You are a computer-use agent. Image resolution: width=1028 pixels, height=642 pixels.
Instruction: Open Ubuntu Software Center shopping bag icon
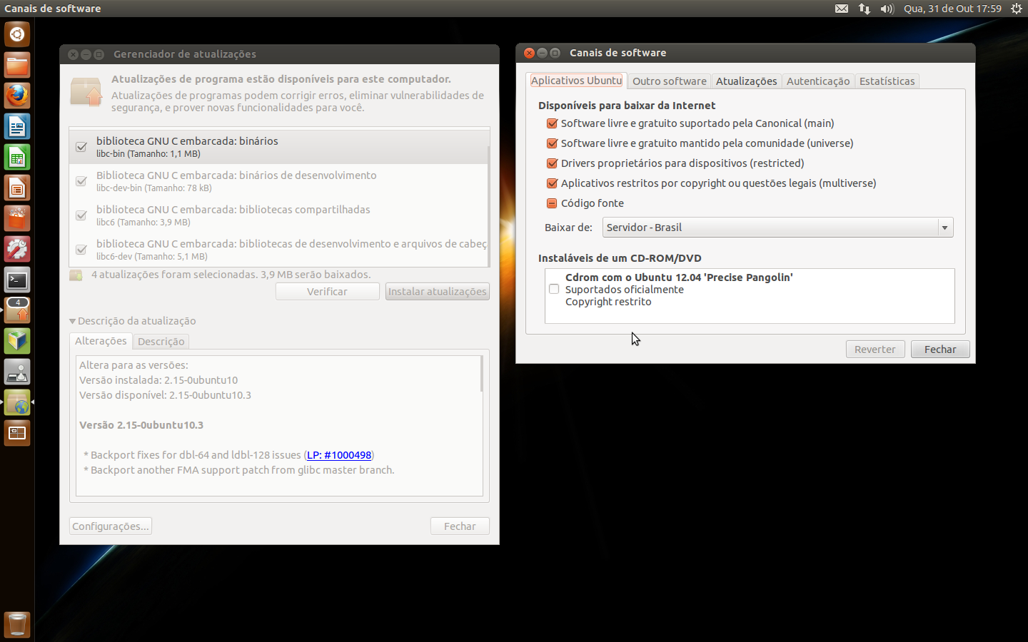(17, 219)
